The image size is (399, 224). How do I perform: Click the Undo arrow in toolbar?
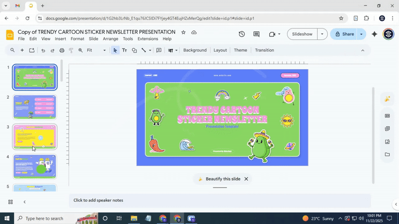pyautogui.click(x=43, y=50)
